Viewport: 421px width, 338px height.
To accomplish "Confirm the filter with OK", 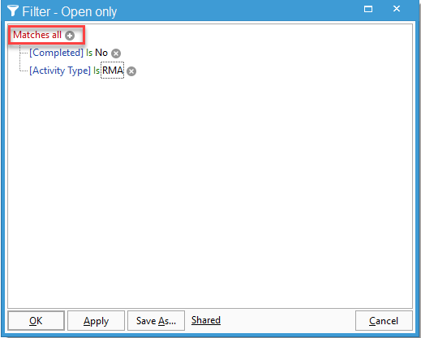I will coord(36,321).
